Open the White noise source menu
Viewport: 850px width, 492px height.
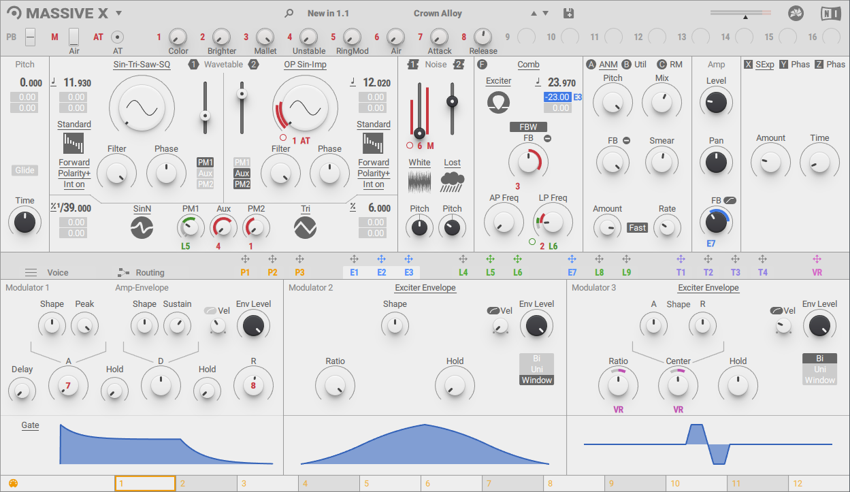420,163
